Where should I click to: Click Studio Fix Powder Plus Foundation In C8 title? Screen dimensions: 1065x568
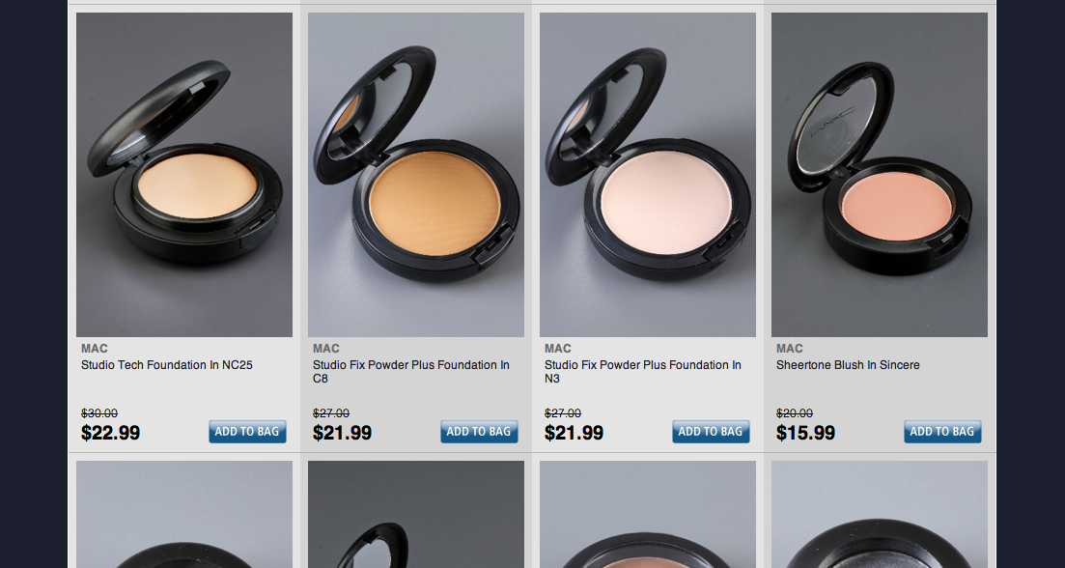411,372
